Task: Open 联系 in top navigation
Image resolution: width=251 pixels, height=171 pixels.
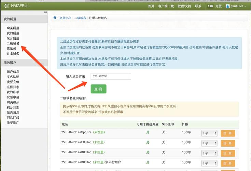Action: click(198, 6)
